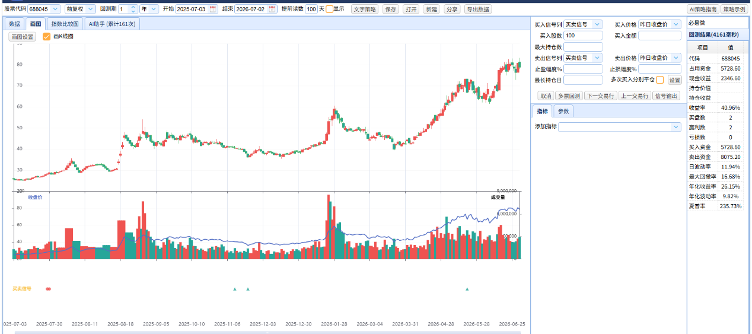This screenshot has width=752, height=334.
Task: Click the 买入股数 input field
Action: tap(583, 36)
